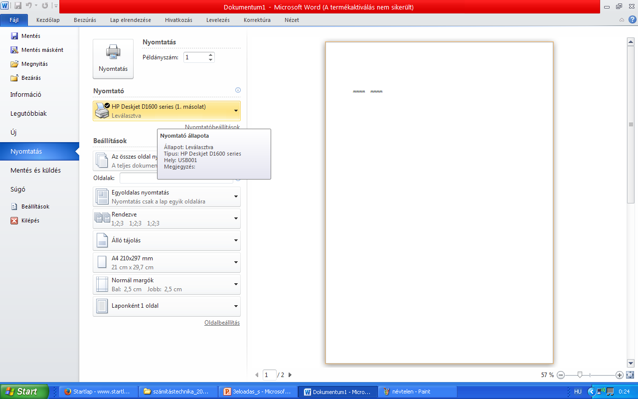Viewport: 638px width, 399px height.
Task: Click the zoom in plus button
Action: click(620, 375)
